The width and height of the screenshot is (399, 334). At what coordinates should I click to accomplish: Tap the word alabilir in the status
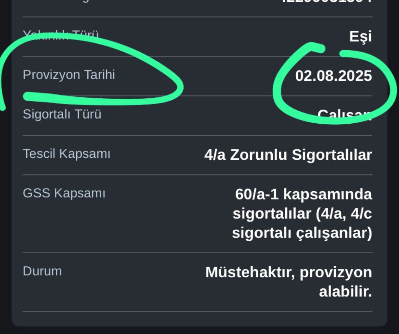(345, 291)
